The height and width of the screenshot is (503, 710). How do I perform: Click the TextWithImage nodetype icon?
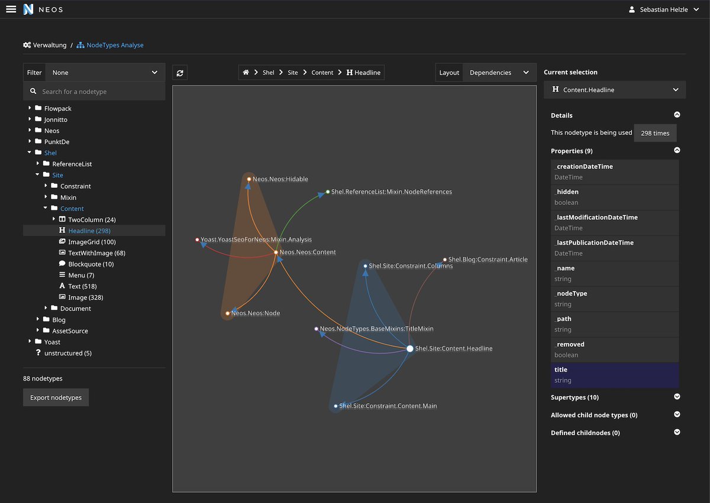[62, 253]
